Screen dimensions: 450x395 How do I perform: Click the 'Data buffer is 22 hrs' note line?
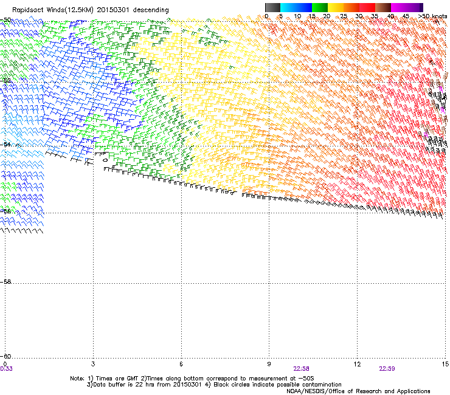[214, 385]
